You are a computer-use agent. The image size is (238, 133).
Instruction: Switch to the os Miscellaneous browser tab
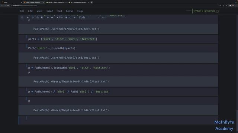tap(78, 2)
